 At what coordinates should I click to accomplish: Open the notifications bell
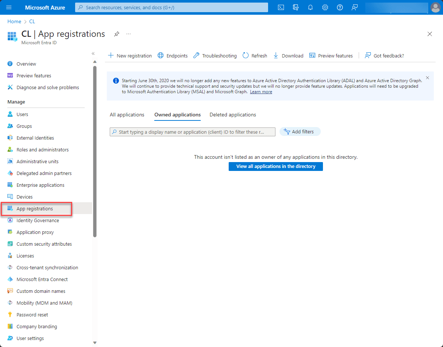coord(310,7)
